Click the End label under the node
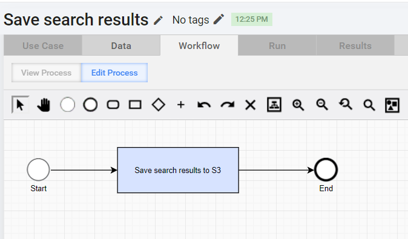The width and height of the screenshot is (408, 239). [x=326, y=188]
